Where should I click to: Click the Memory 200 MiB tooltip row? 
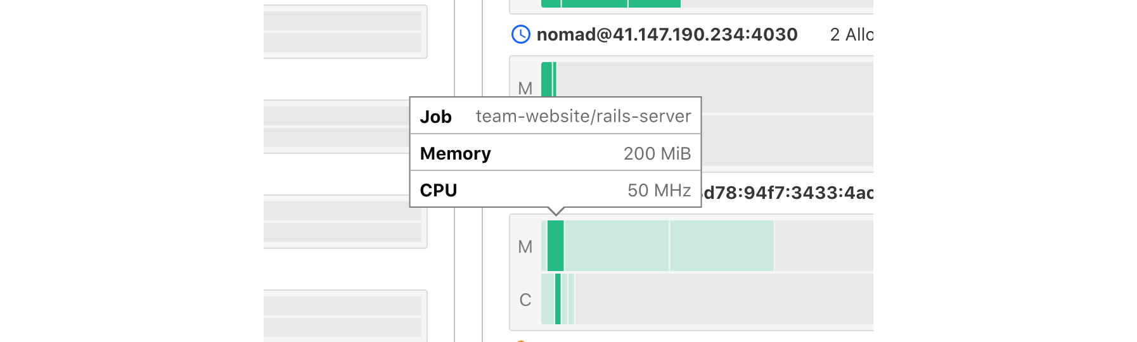555,153
